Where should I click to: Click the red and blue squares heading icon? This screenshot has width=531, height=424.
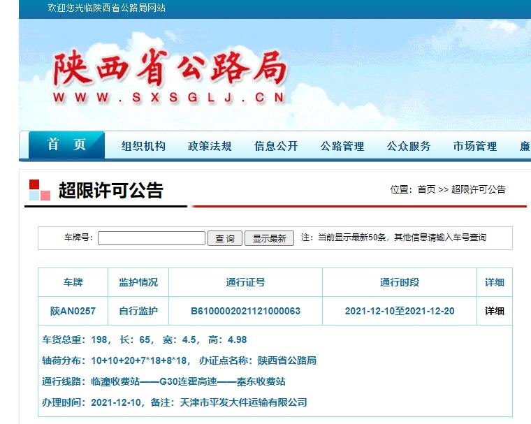(x=40, y=190)
